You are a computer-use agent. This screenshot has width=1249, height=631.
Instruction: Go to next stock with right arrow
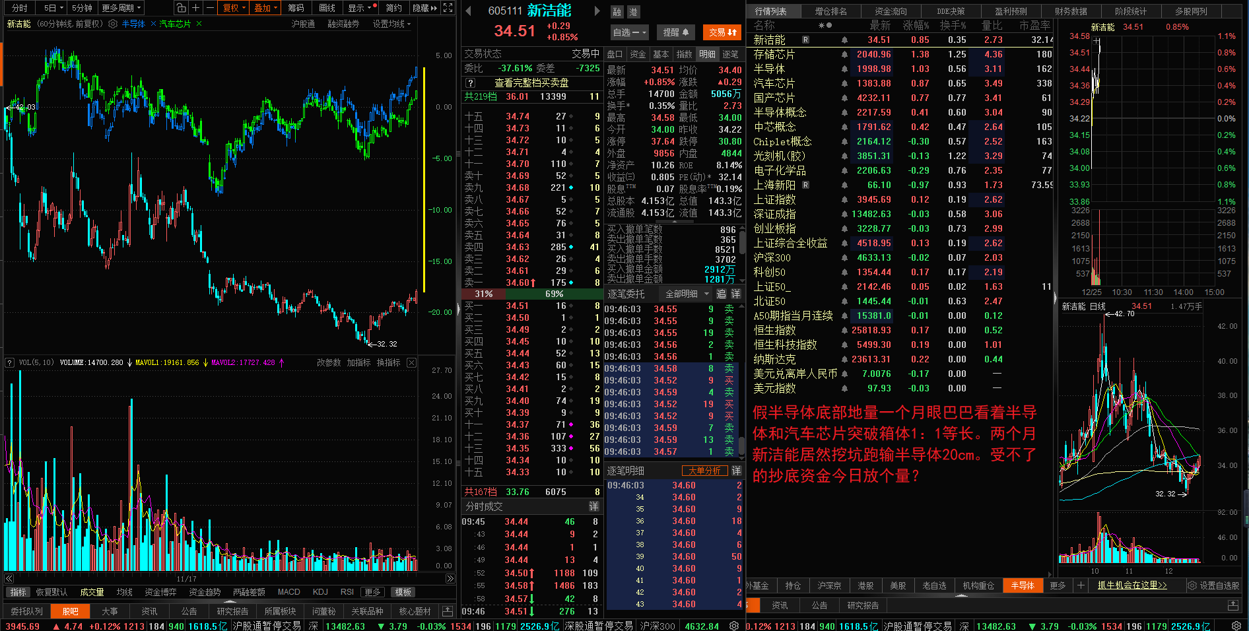[597, 11]
